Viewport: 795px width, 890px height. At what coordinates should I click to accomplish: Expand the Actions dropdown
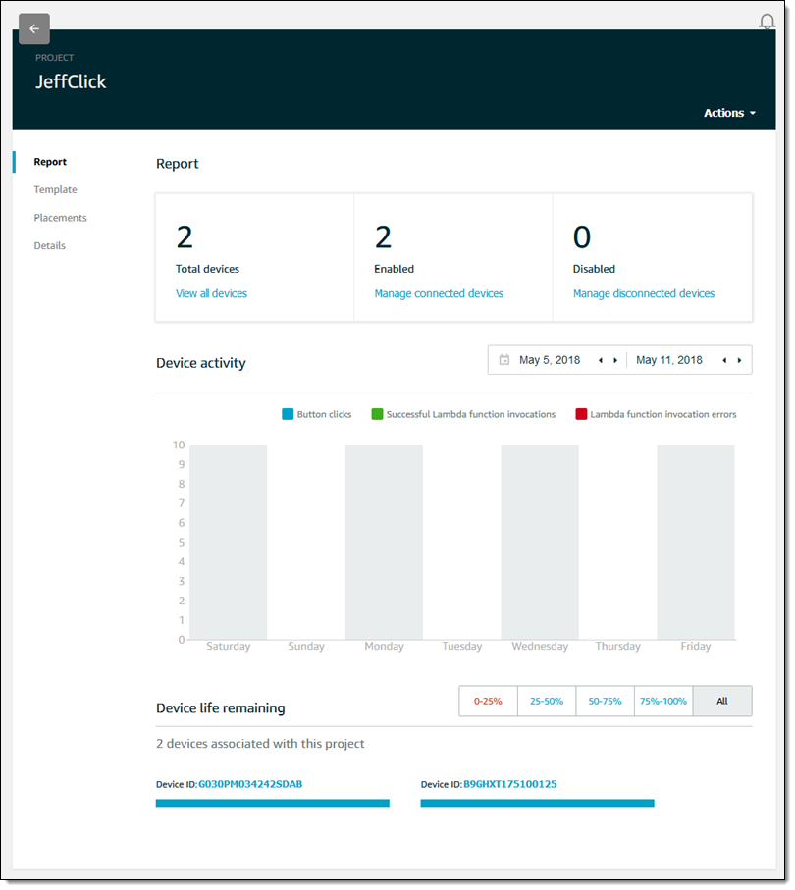coord(729,113)
